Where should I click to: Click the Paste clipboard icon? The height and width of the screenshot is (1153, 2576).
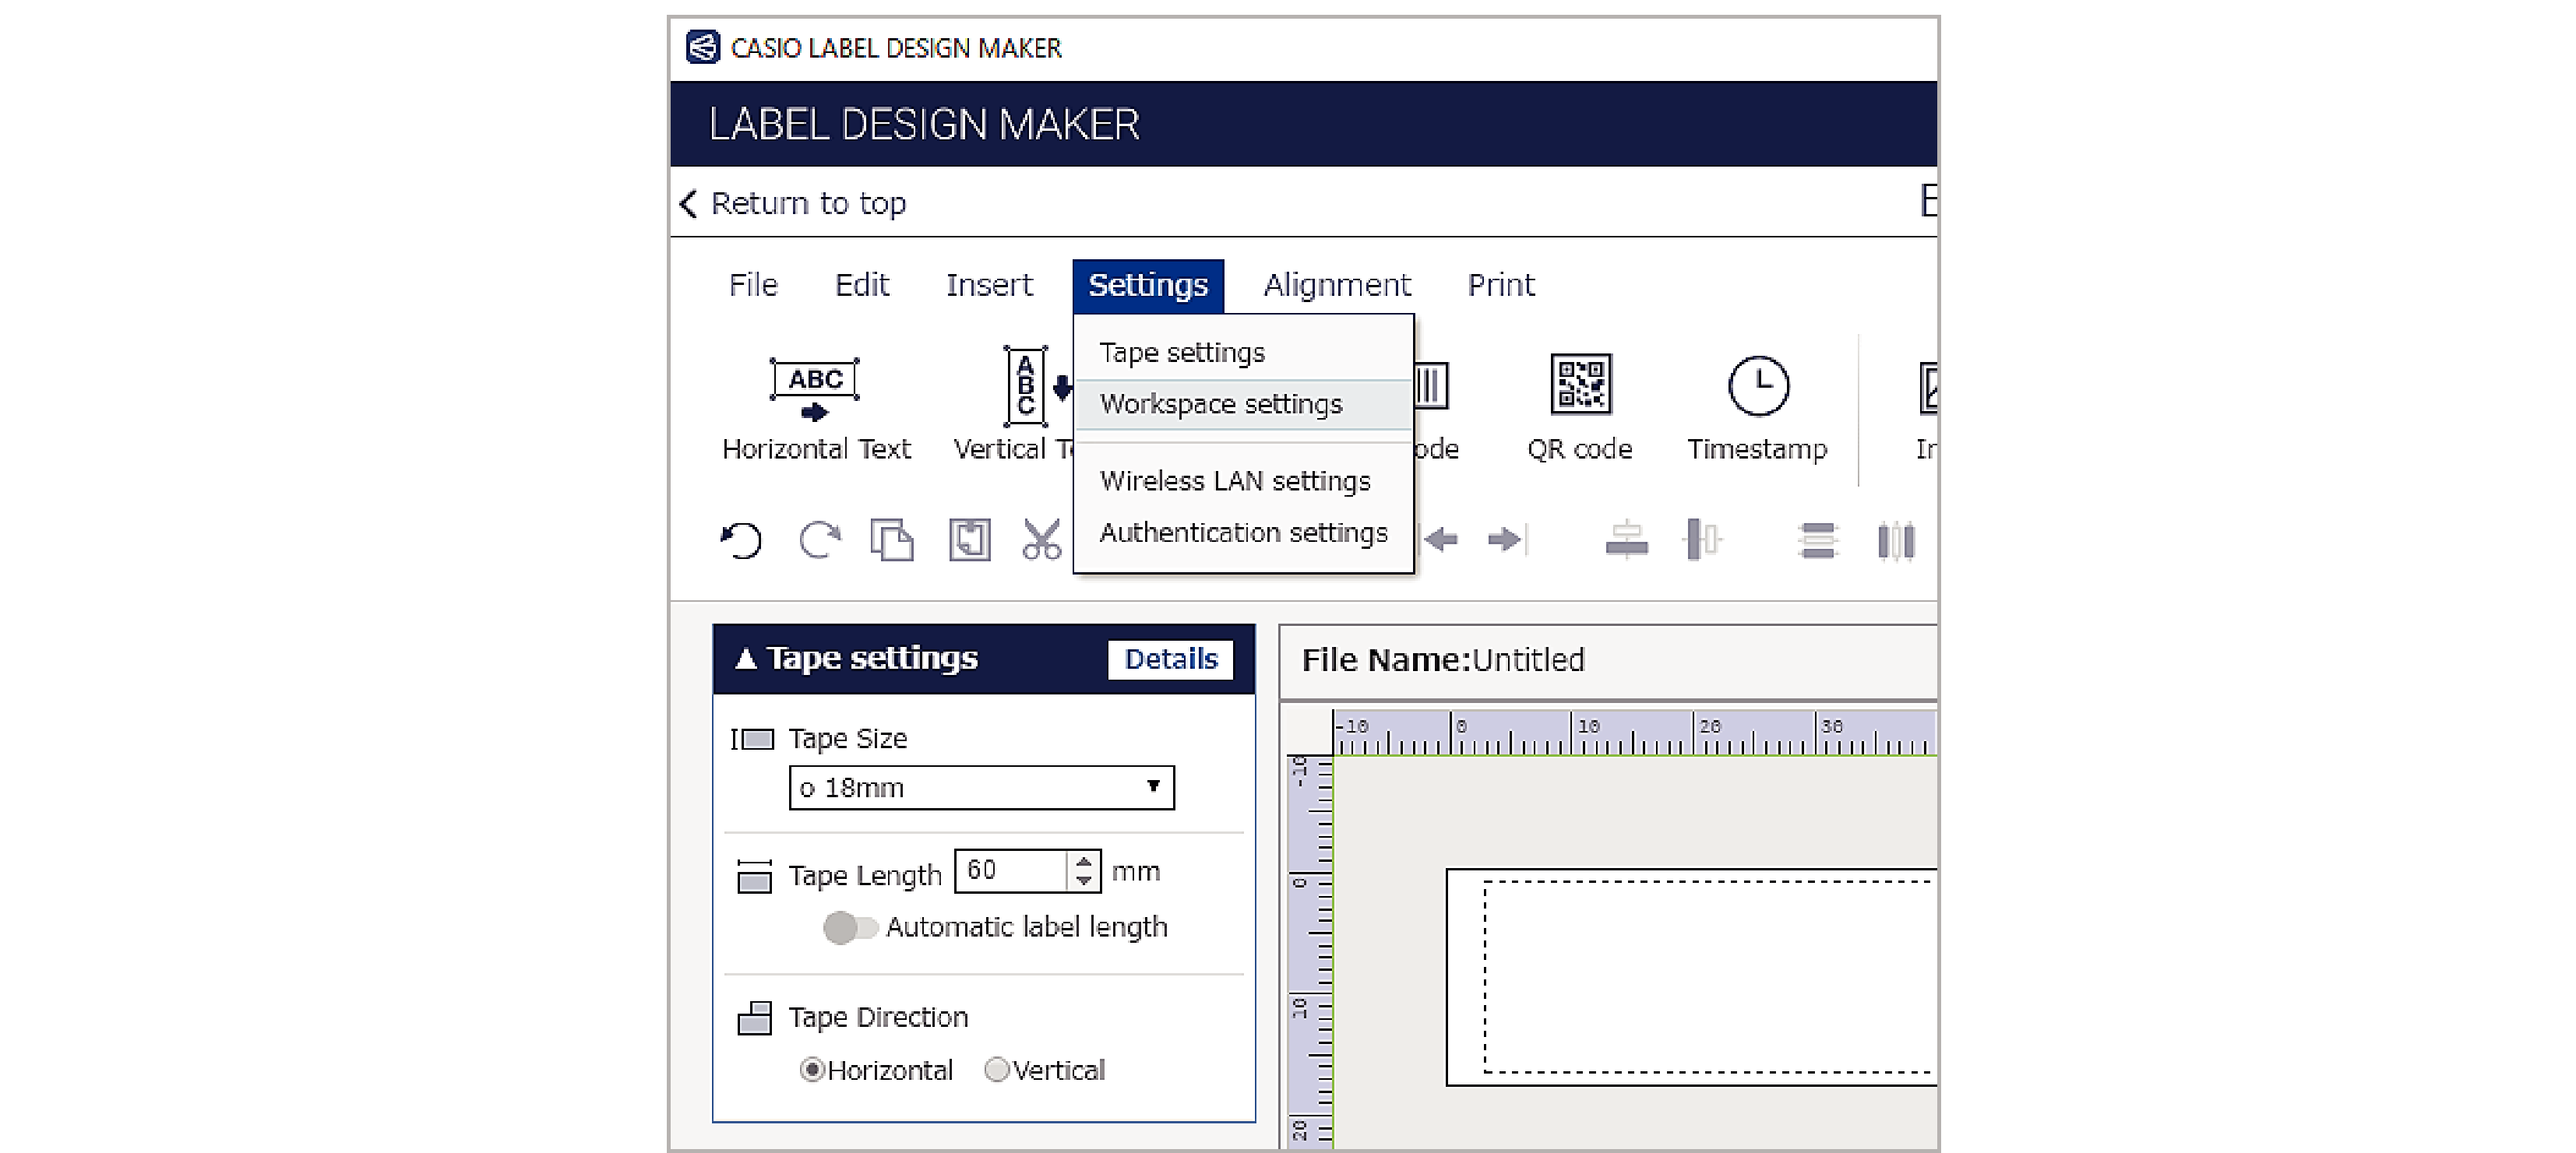969,540
